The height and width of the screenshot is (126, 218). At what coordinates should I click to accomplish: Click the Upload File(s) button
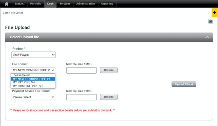[184, 84]
